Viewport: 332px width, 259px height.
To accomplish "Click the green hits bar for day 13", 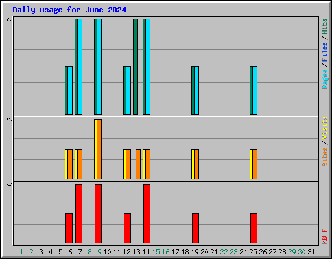I will (136, 67).
